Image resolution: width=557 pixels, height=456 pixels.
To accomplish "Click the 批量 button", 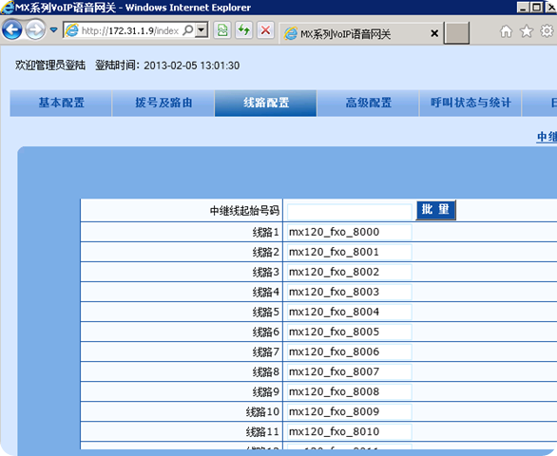I will 436,210.
